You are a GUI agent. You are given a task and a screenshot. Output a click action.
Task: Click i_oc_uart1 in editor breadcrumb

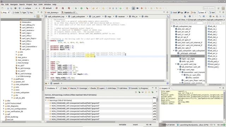pos(96,17)
